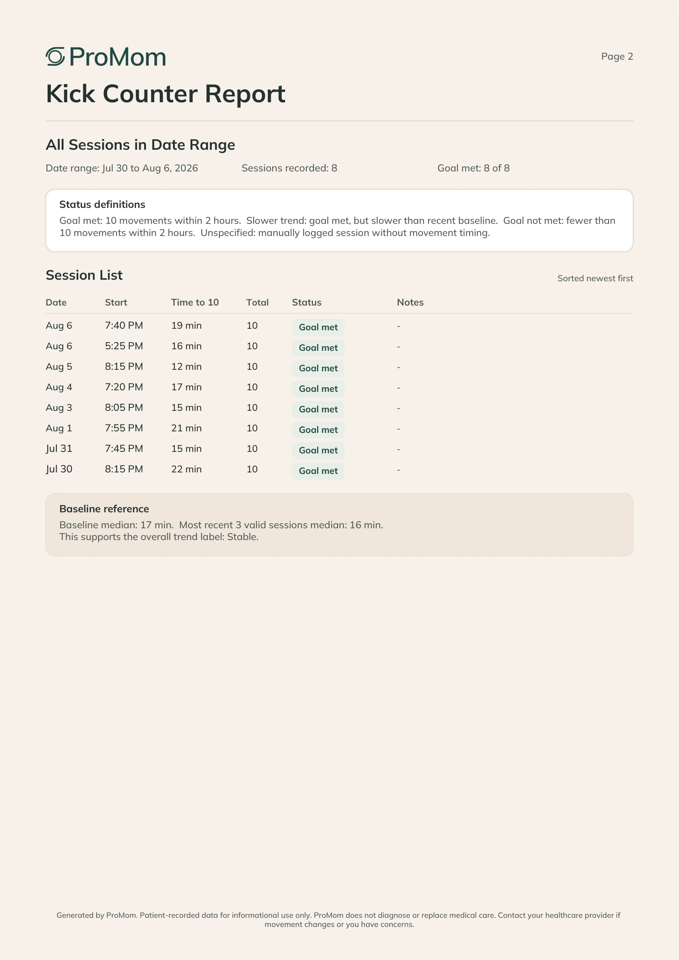Click the 7:40 PM start time
The image size is (679, 960).
[124, 325]
